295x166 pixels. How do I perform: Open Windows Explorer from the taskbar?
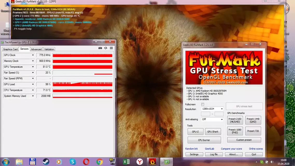tap(19, 162)
